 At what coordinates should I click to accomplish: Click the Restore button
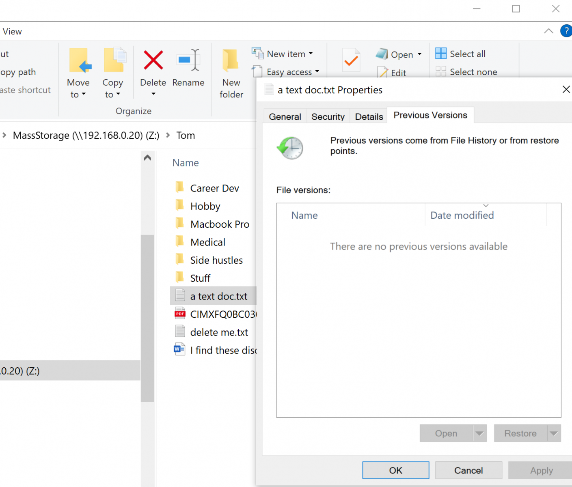pos(520,433)
